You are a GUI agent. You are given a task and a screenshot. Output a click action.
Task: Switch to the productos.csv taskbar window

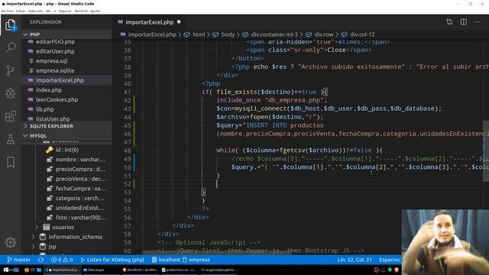point(179,270)
